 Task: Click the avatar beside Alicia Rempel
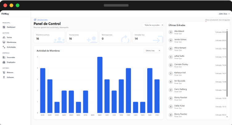click(171, 49)
